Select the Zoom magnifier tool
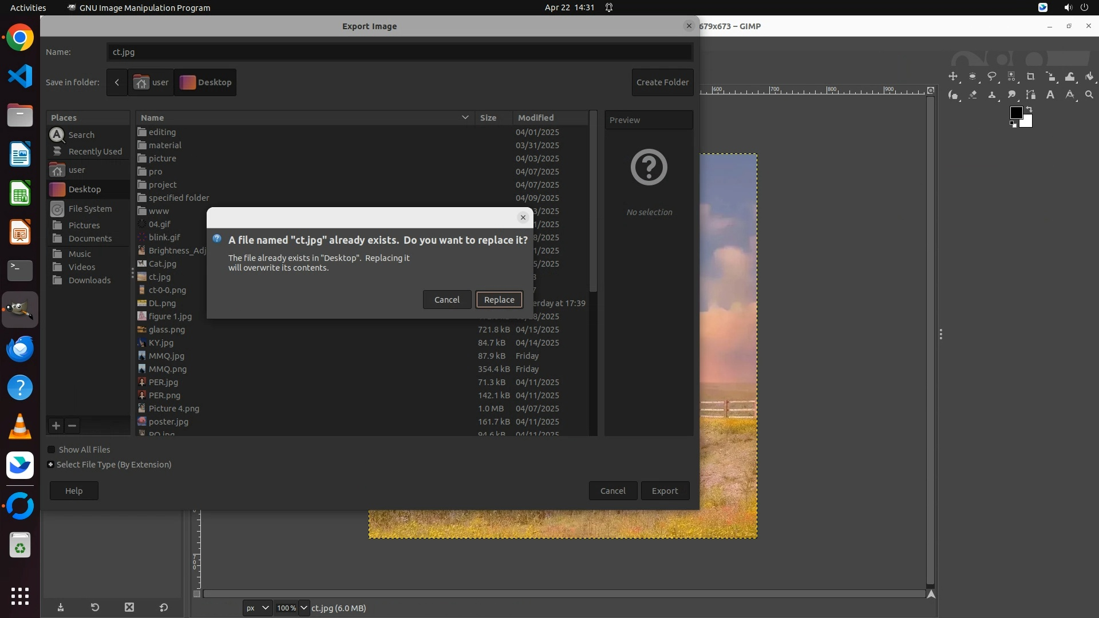 click(x=1089, y=95)
